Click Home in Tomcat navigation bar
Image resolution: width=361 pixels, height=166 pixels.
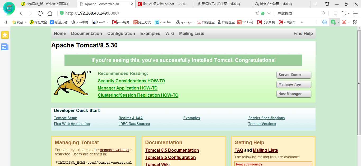[x=60, y=33]
